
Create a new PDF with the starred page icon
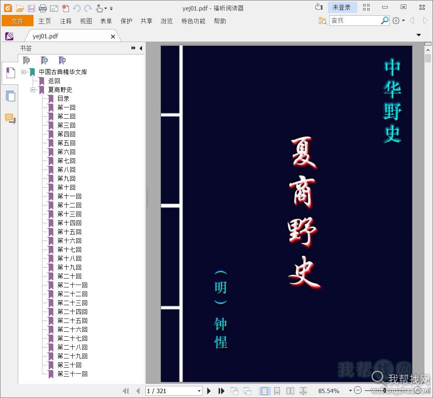coord(65,8)
